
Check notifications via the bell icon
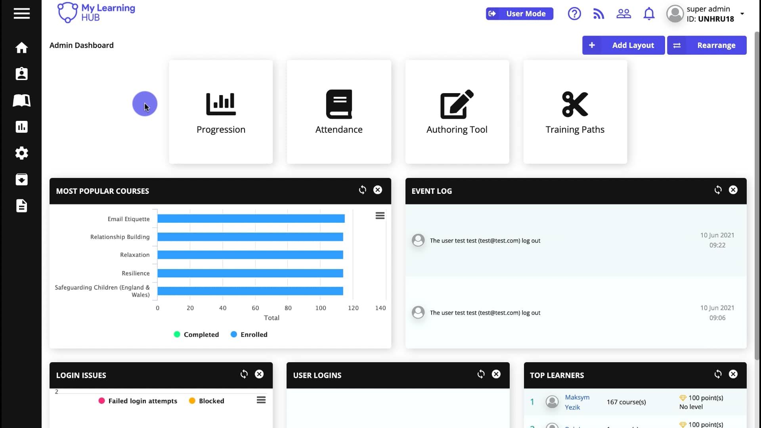tap(649, 13)
